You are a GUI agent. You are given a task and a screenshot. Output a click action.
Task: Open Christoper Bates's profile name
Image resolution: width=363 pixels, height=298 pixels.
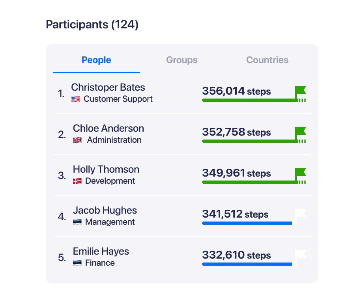[108, 88]
